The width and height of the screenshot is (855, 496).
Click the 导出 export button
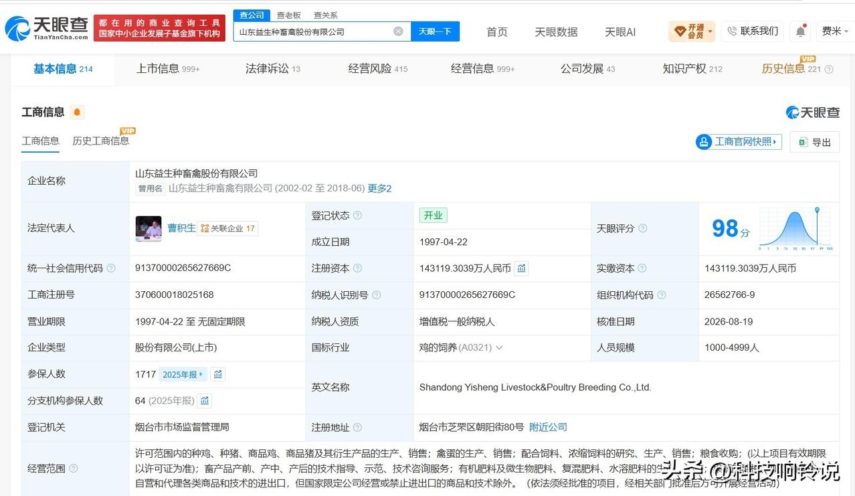point(814,142)
